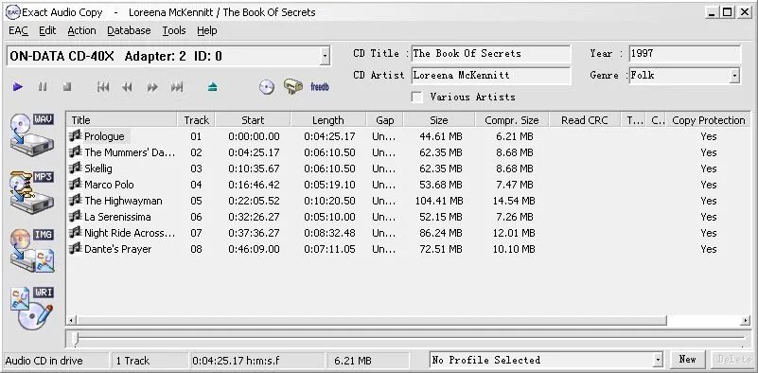758x373 pixels.
Task: Click inside the CD Title field
Action: point(490,54)
